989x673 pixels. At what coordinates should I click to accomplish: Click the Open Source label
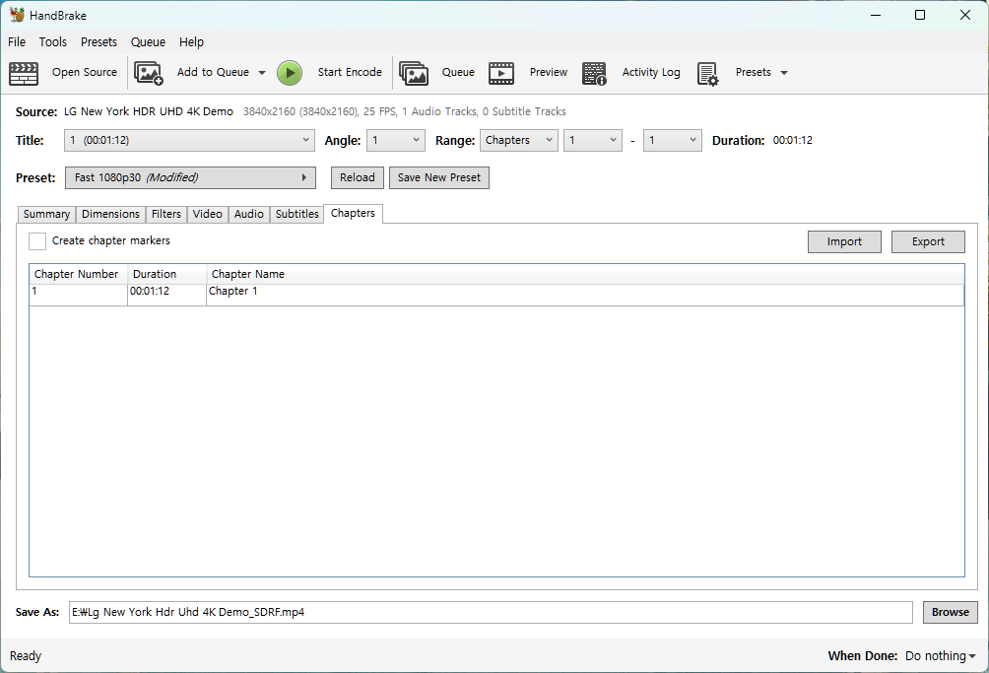(x=85, y=72)
